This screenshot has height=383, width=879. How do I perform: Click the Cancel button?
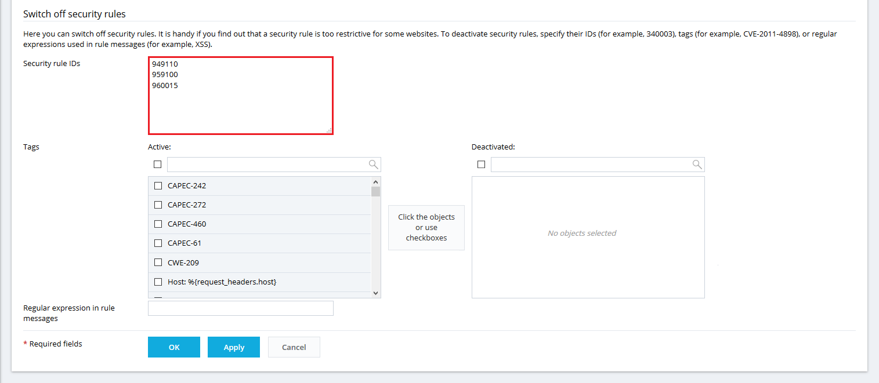(x=294, y=347)
